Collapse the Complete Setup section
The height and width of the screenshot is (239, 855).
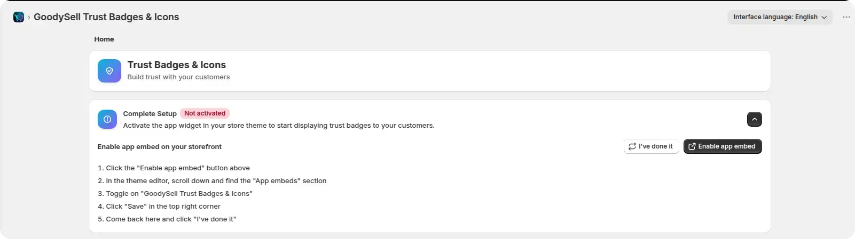point(755,119)
